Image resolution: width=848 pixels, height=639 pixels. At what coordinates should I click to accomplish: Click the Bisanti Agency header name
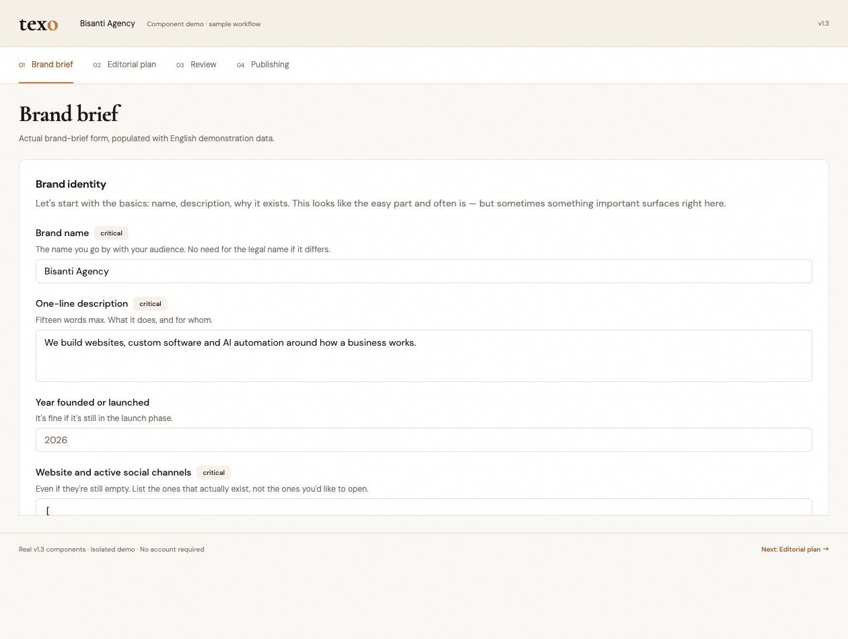pyautogui.click(x=108, y=24)
